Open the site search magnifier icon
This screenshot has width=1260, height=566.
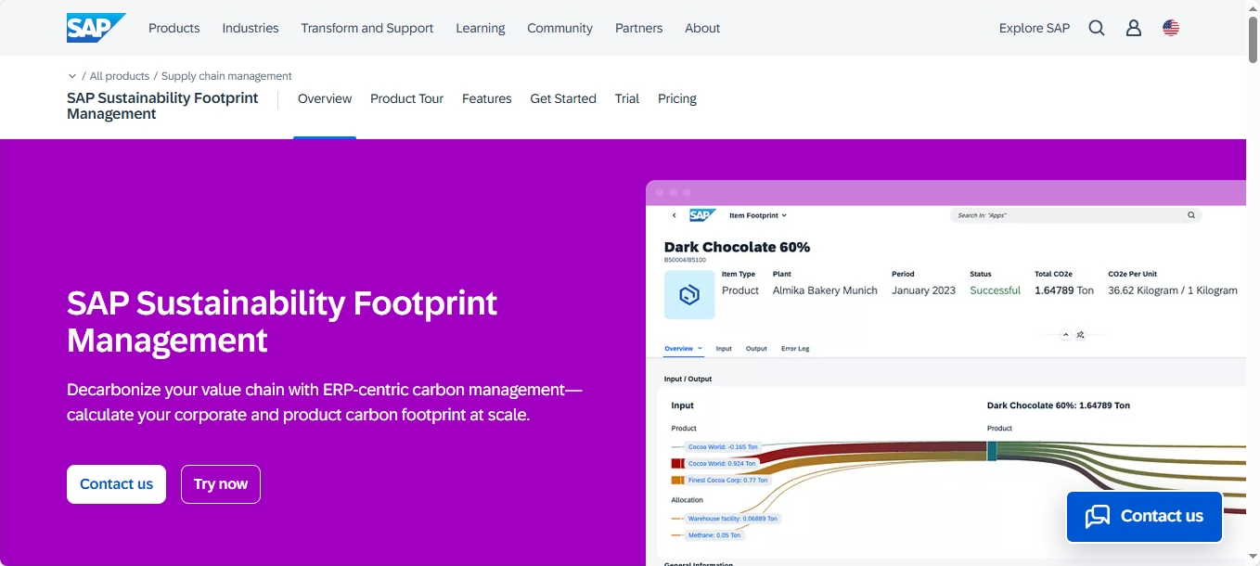click(x=1097, y=28)
